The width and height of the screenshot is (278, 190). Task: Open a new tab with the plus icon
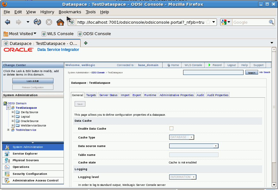[86, 43]
